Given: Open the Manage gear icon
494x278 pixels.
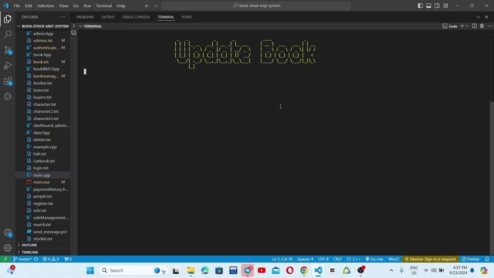Looking at the screenshot, I should pos(8,248).
